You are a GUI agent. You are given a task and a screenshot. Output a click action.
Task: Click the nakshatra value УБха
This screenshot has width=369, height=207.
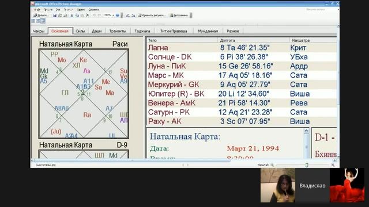299,57
